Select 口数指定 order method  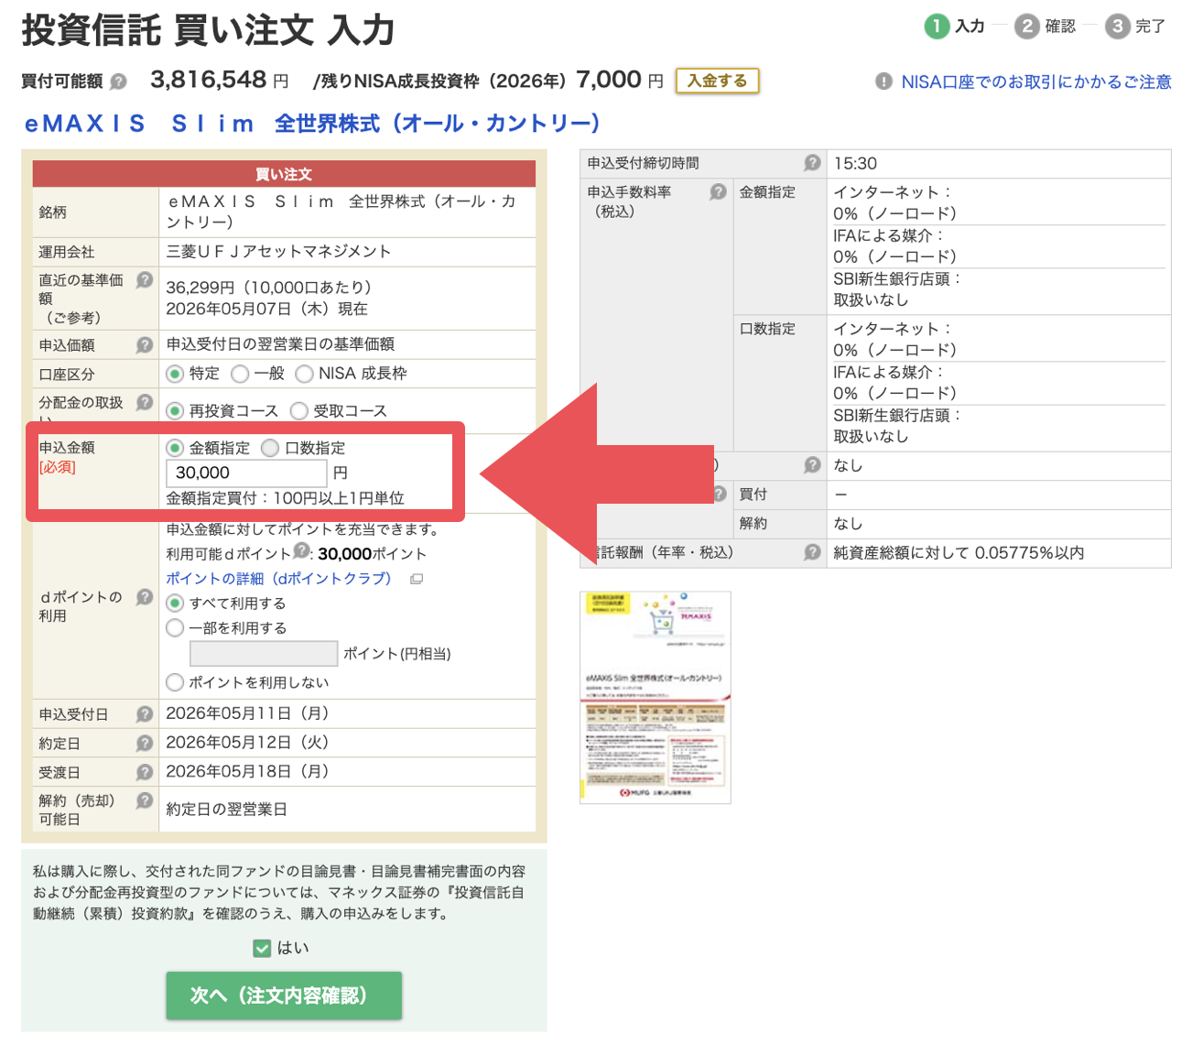click(x=270, y=448)
